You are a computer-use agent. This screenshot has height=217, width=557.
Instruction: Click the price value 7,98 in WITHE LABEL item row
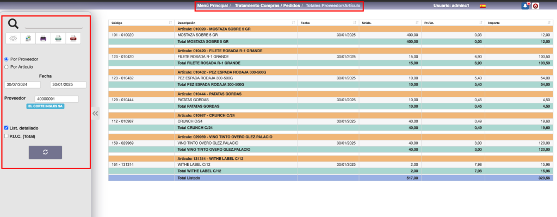point(479,164)
